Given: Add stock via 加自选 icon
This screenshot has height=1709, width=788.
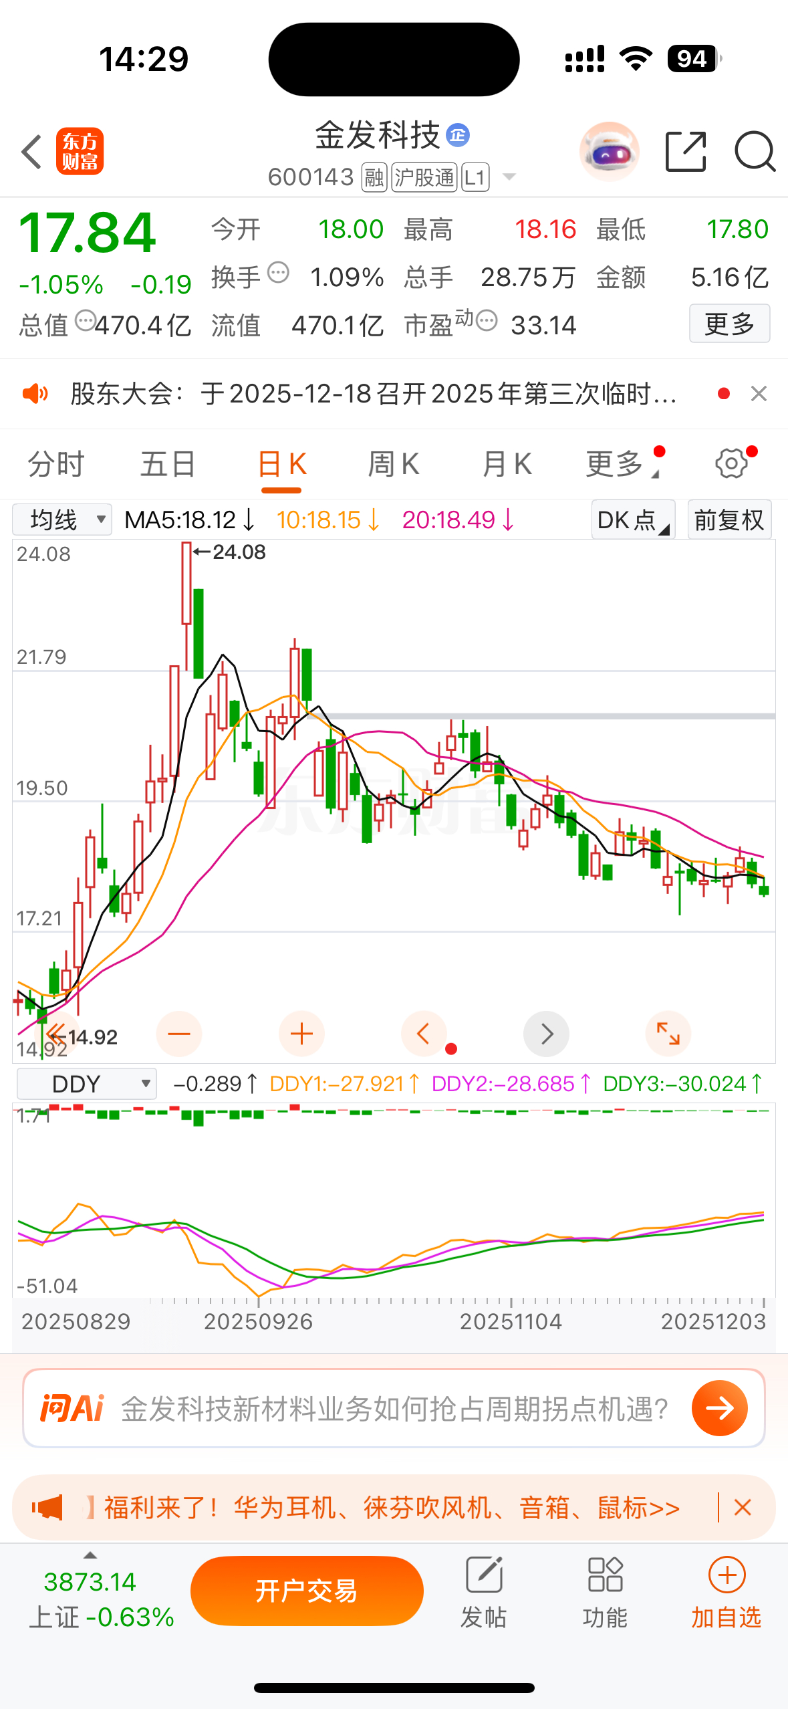Looking at the screenshot, I should pos(727,1575).
